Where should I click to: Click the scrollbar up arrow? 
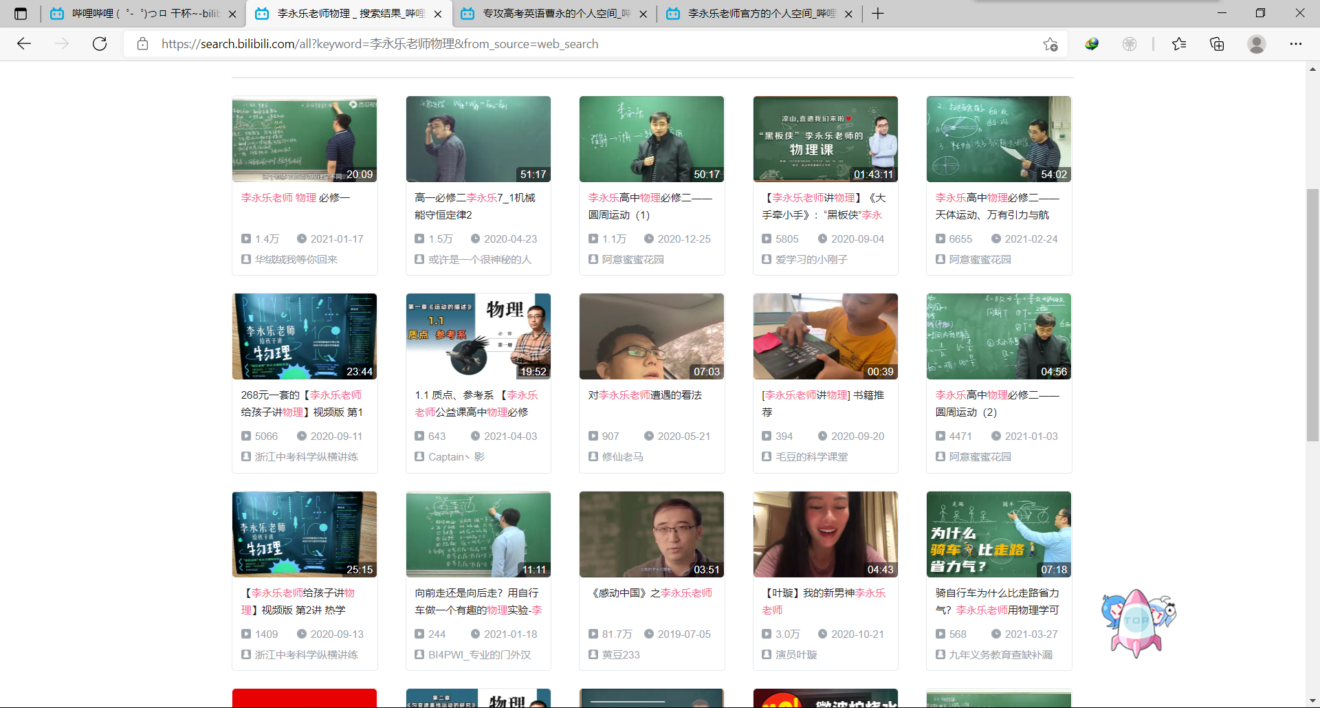(1312, 69)
